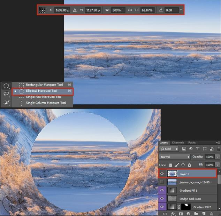Open the new fill or adjustment layer menu
Image resolution: width=221 pixels, height=216 pixels.
tap(189, 214)
